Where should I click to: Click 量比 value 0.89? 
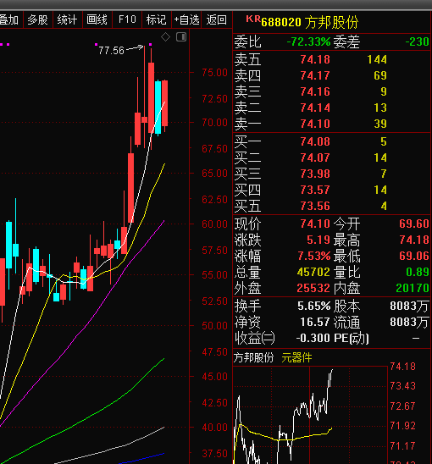418,272
